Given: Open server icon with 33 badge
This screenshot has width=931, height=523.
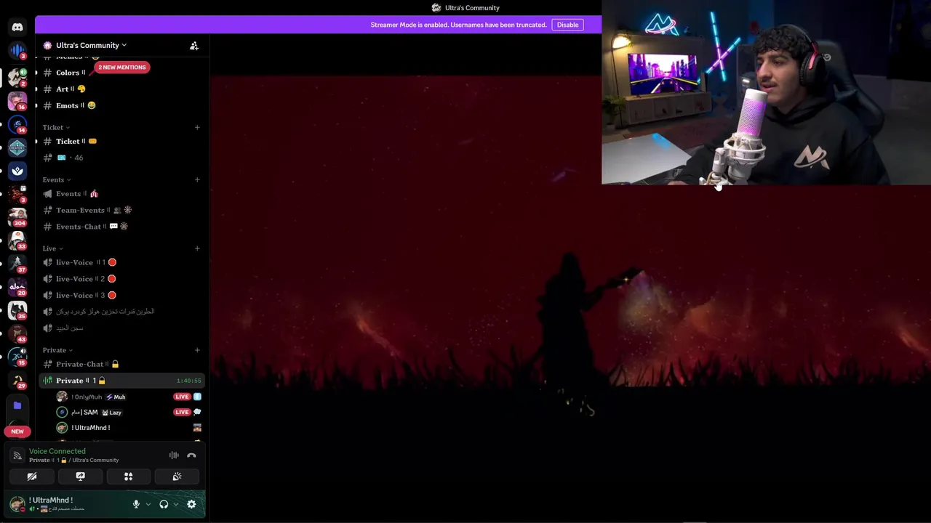Looking at the screenshot, I should (17, 239).
